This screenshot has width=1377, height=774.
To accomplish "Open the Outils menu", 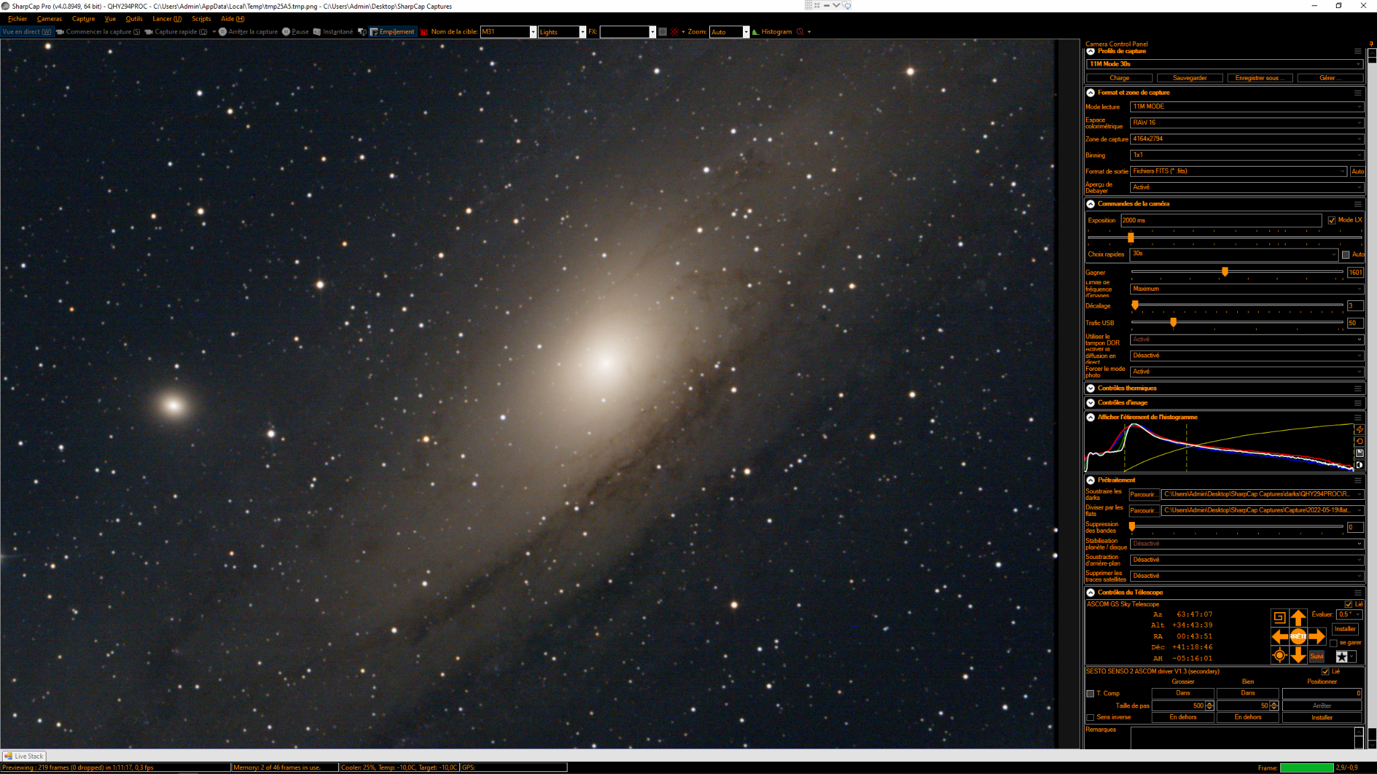I will click(134, 19).
